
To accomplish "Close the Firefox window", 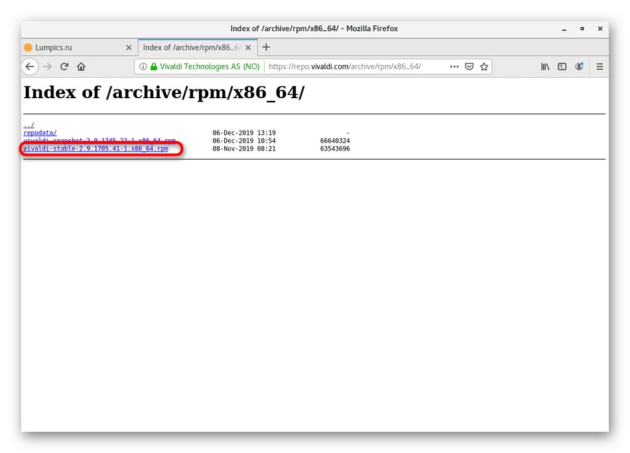I will 600,29.
